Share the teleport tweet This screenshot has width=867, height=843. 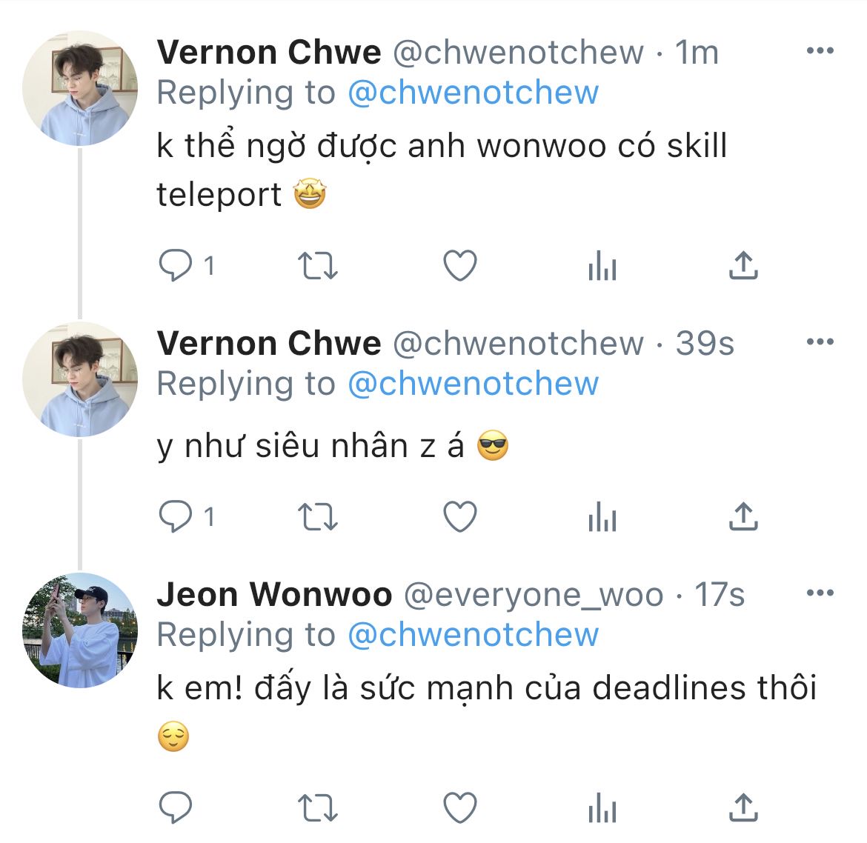point(743,265)
